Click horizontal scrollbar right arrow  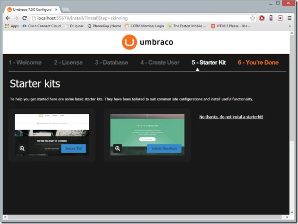coord(287,217)
